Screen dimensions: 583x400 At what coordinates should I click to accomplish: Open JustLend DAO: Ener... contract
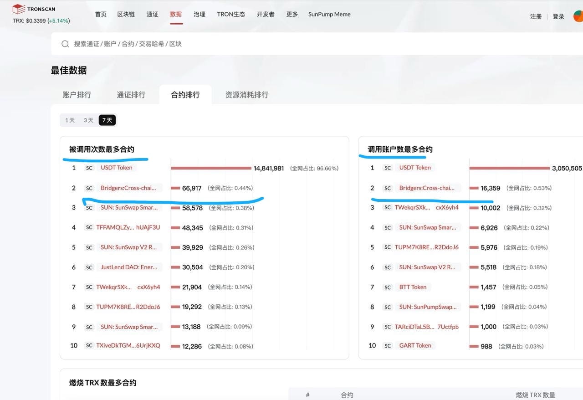click(129, 267)
